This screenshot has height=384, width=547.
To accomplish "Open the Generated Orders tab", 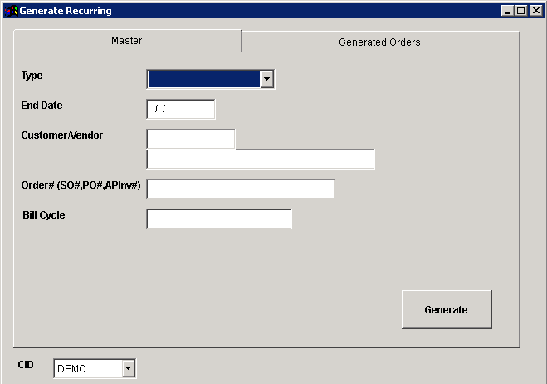I will pos(379,42).
